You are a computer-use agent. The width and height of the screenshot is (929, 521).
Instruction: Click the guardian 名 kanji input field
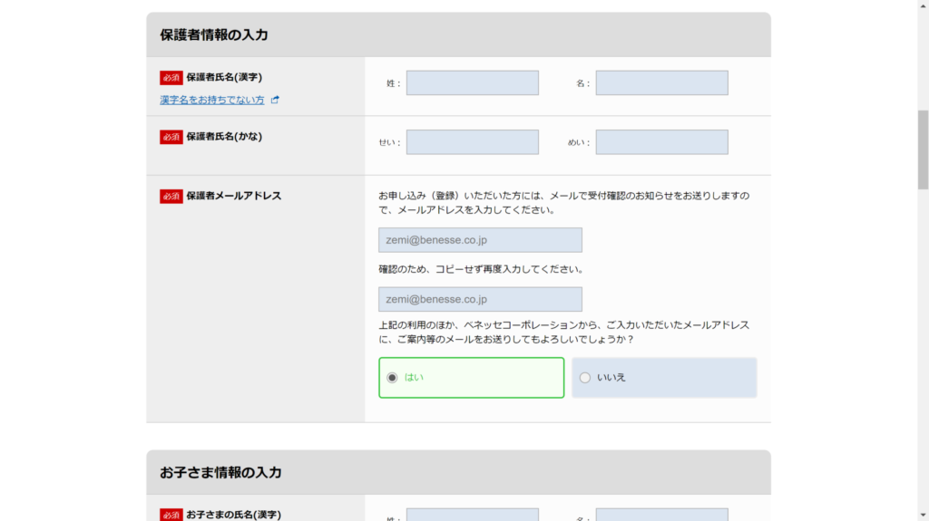coord(661,82)
